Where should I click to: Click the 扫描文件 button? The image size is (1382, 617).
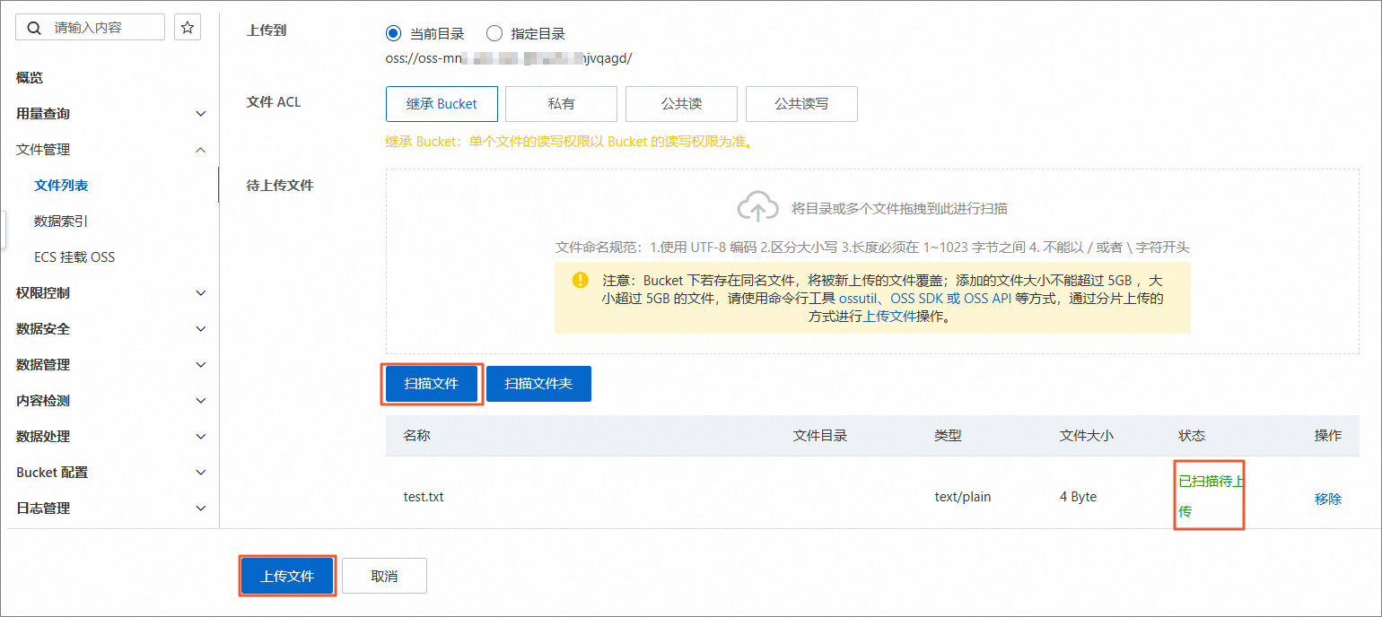(432, 384)
